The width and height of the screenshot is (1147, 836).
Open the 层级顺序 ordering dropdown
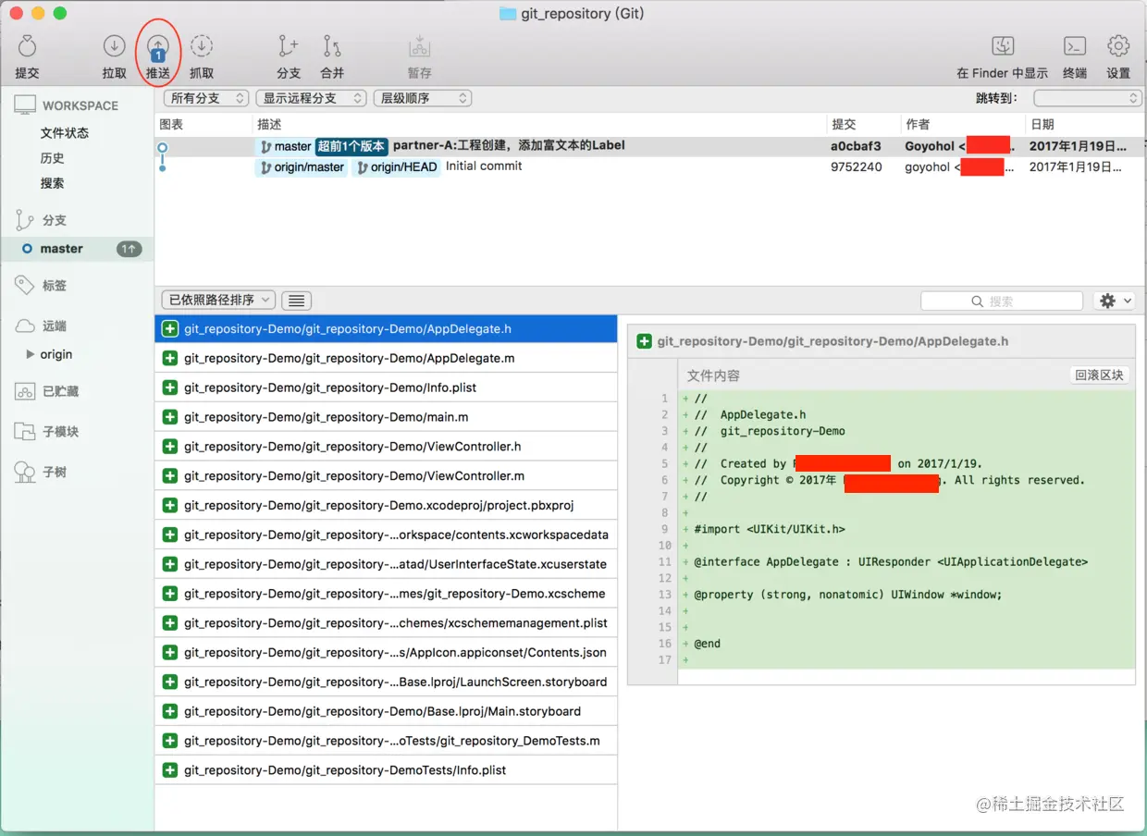tap(423, 98)
